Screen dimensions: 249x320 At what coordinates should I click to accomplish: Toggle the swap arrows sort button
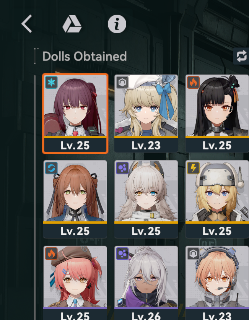pos(241,56)
